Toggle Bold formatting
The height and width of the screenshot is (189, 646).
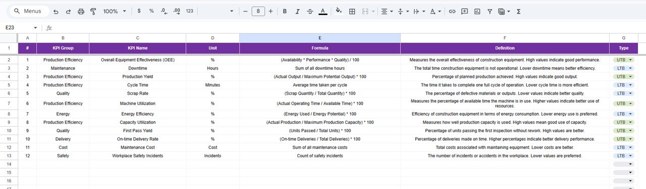point(285,11)
